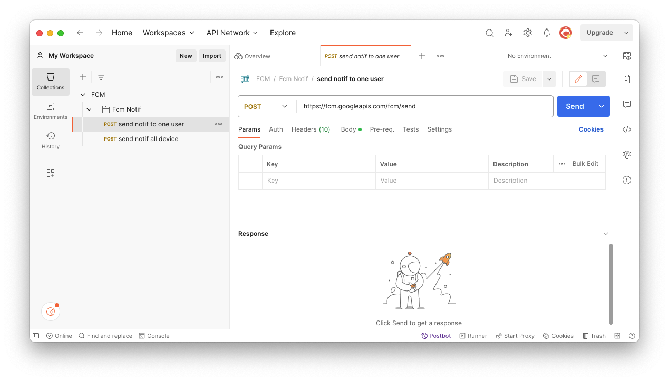The height and width of the screenshot is (381, 669).
Task: Click the configure workspace sidebar icon
Action: click(51, 173)
